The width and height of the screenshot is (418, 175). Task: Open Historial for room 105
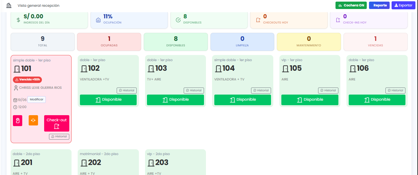coord(328,90)
